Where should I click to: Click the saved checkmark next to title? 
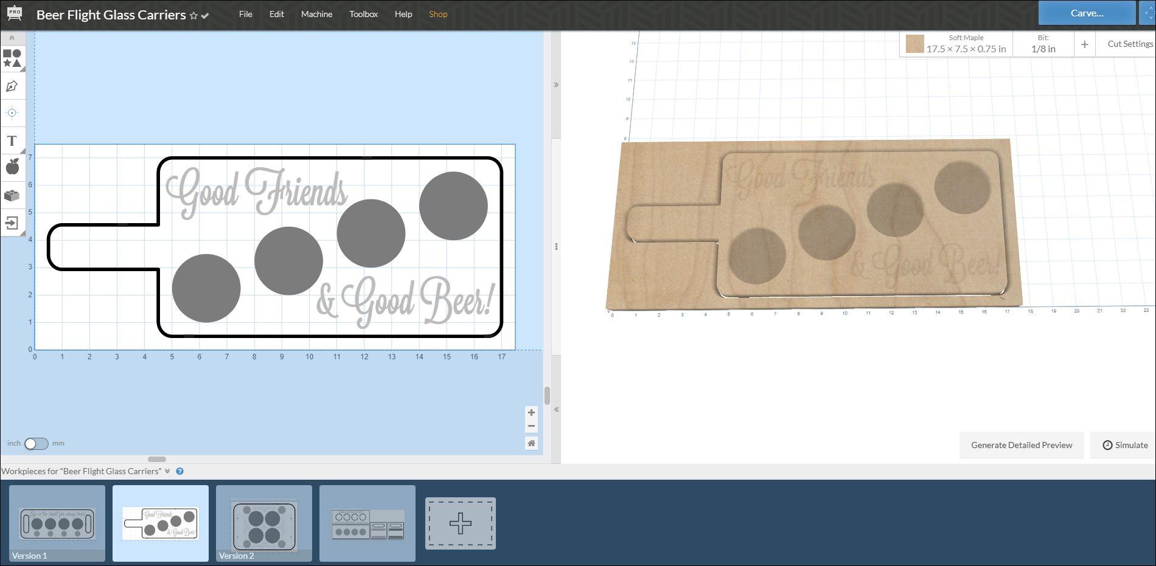[205, 16]
